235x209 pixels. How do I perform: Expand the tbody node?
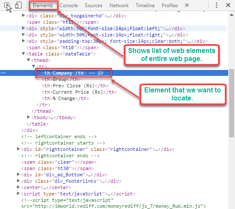pos(28,117)
